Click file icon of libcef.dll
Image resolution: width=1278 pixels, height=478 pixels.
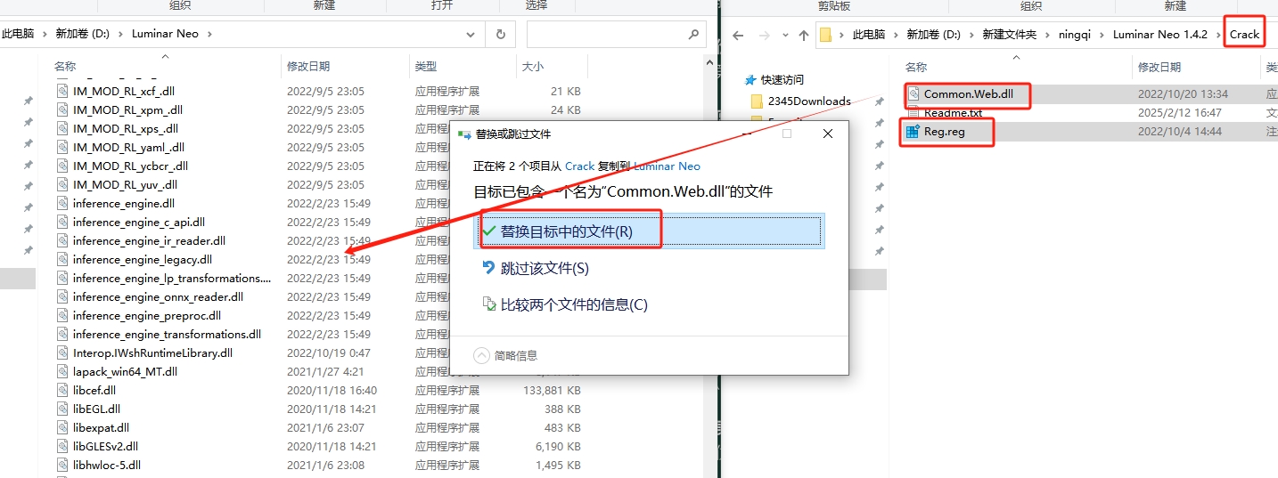(62, 390)
